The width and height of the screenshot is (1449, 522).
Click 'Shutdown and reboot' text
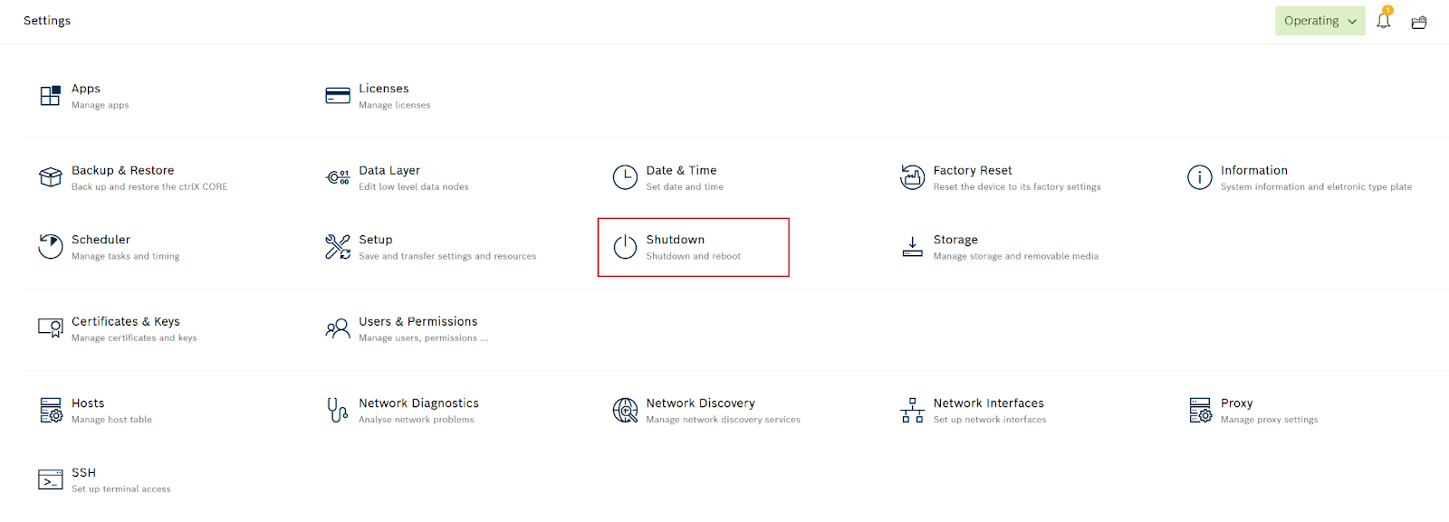tap(694, 256)
